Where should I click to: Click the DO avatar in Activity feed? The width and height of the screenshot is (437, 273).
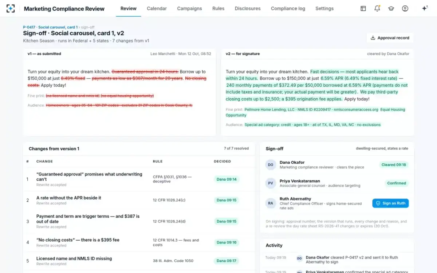[x=299, y=258]
